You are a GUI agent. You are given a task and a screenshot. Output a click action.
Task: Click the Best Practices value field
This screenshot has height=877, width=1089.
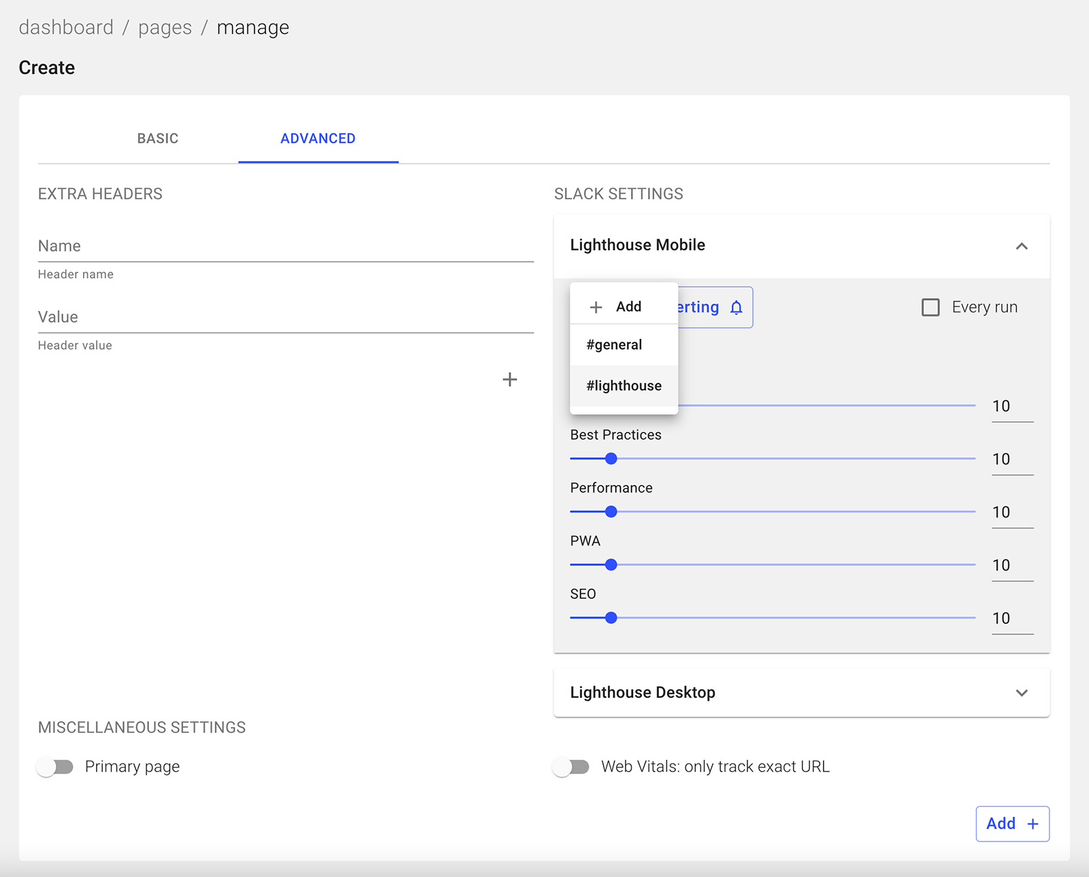click(1012, 459)
